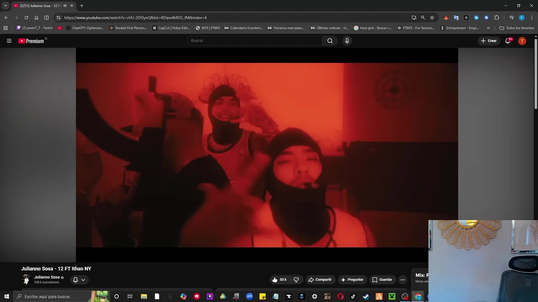
Task: Open Minecraft creeper icon on taskbar
Action: (392, 297)
